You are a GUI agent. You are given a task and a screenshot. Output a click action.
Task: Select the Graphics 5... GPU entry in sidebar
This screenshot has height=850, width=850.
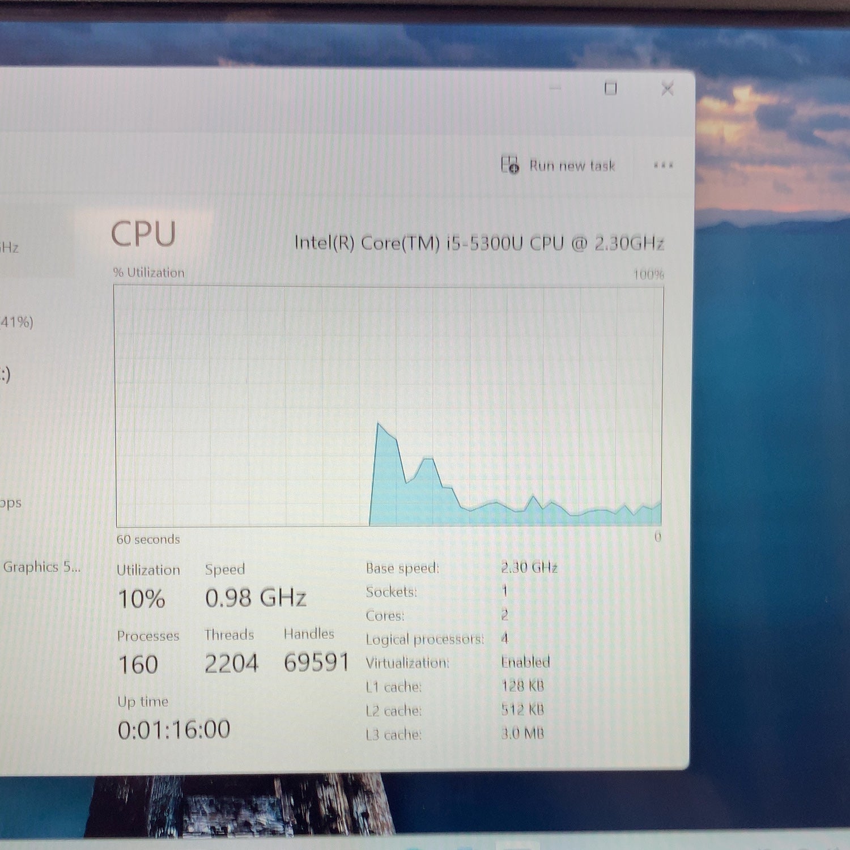[x=41, y=567]
